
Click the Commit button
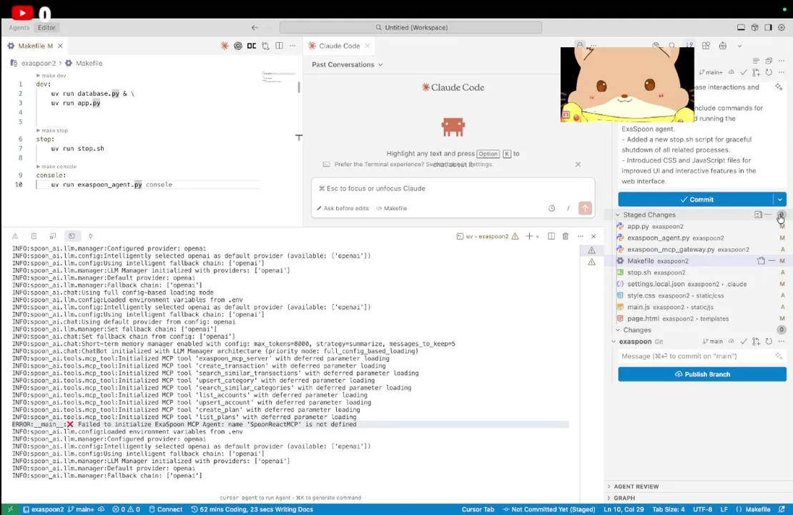click(695, 200)
